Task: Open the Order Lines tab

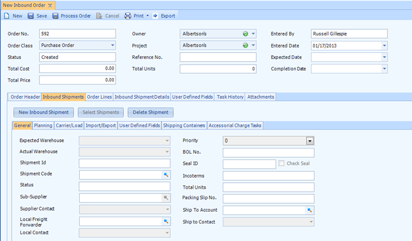Action: 99,97
